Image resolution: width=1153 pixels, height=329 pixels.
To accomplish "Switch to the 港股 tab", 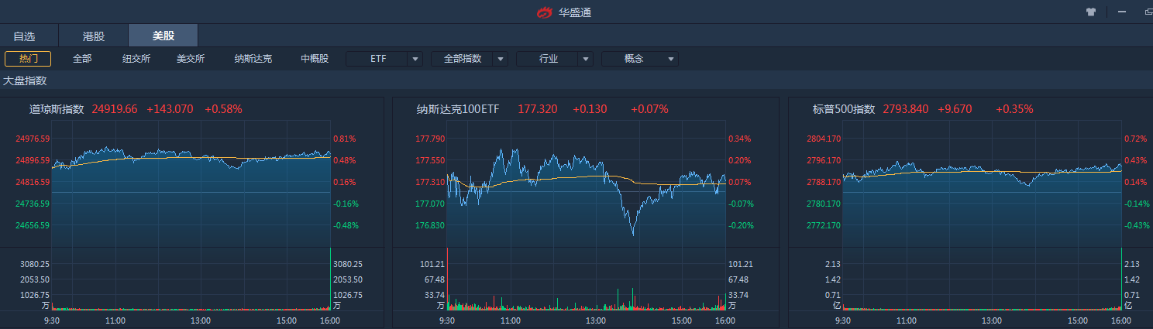I will coord(94,36).
